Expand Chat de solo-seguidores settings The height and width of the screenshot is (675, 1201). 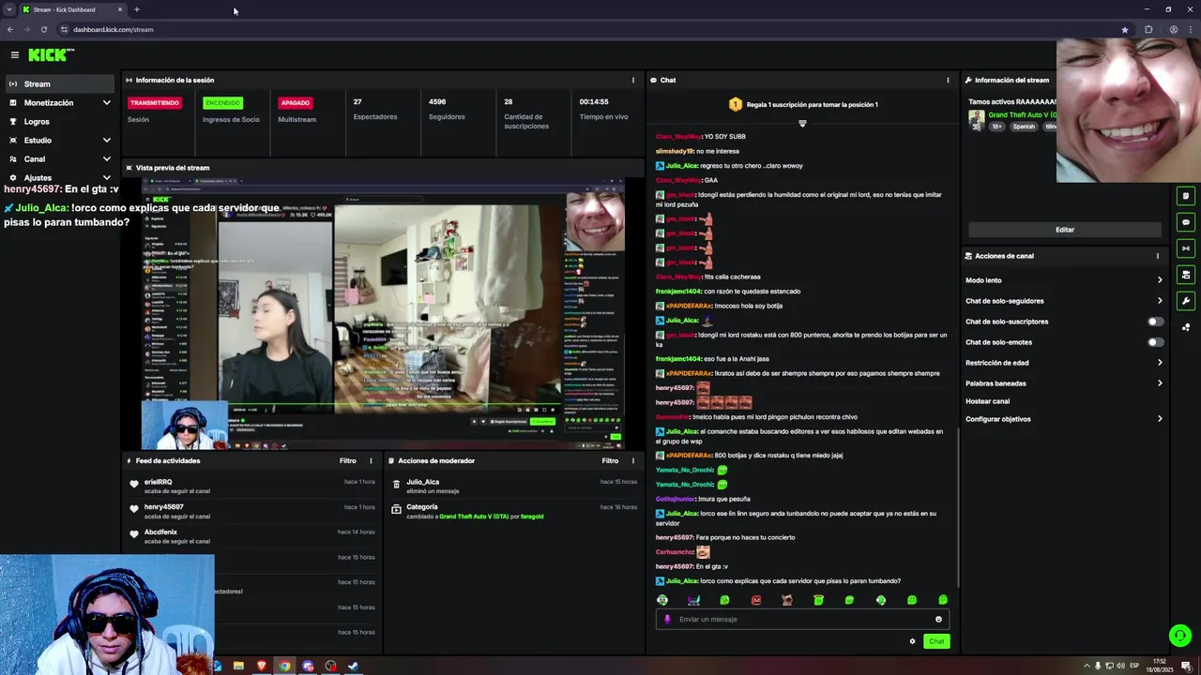pos(1064,301)
